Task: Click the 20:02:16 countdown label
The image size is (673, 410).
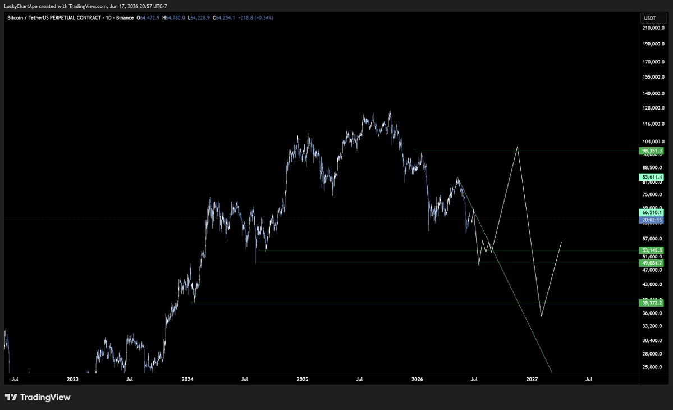Action: (x=652, y=220)
